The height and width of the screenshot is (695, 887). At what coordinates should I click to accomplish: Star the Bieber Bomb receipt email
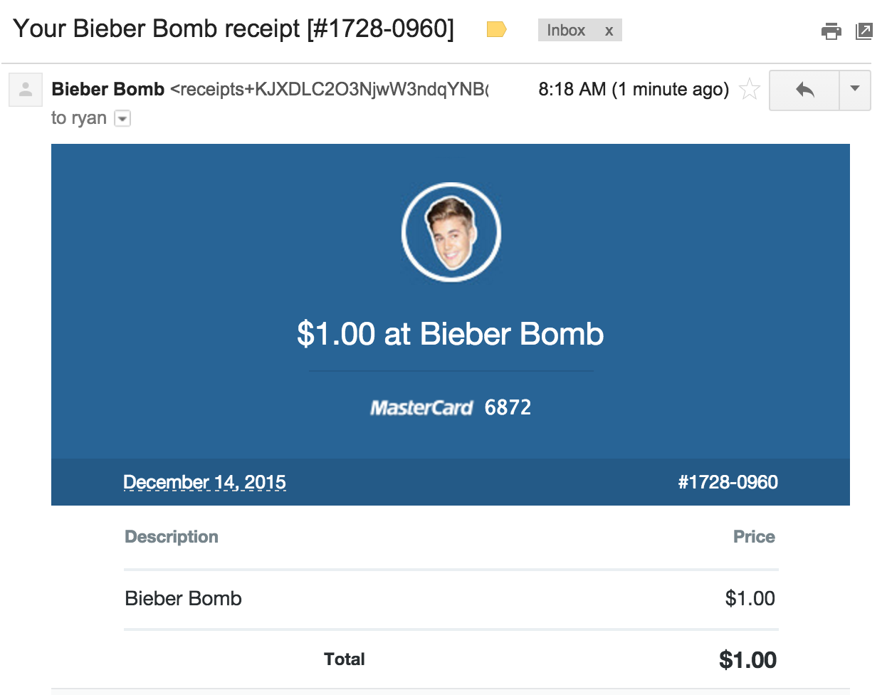coord(750,90)
